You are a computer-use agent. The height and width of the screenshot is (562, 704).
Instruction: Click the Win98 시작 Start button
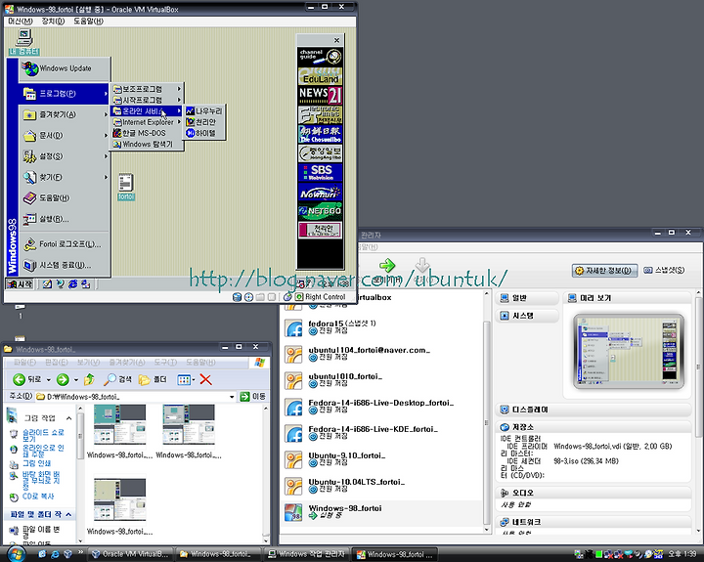coord(20,284)
